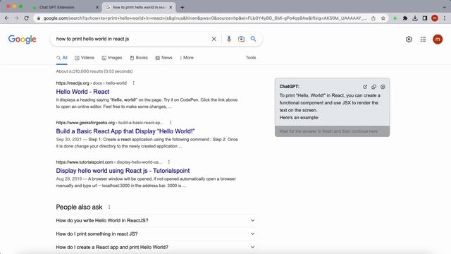451x254 pixels.
Task: Open the Google apps grid
Action: coord(423,40)
